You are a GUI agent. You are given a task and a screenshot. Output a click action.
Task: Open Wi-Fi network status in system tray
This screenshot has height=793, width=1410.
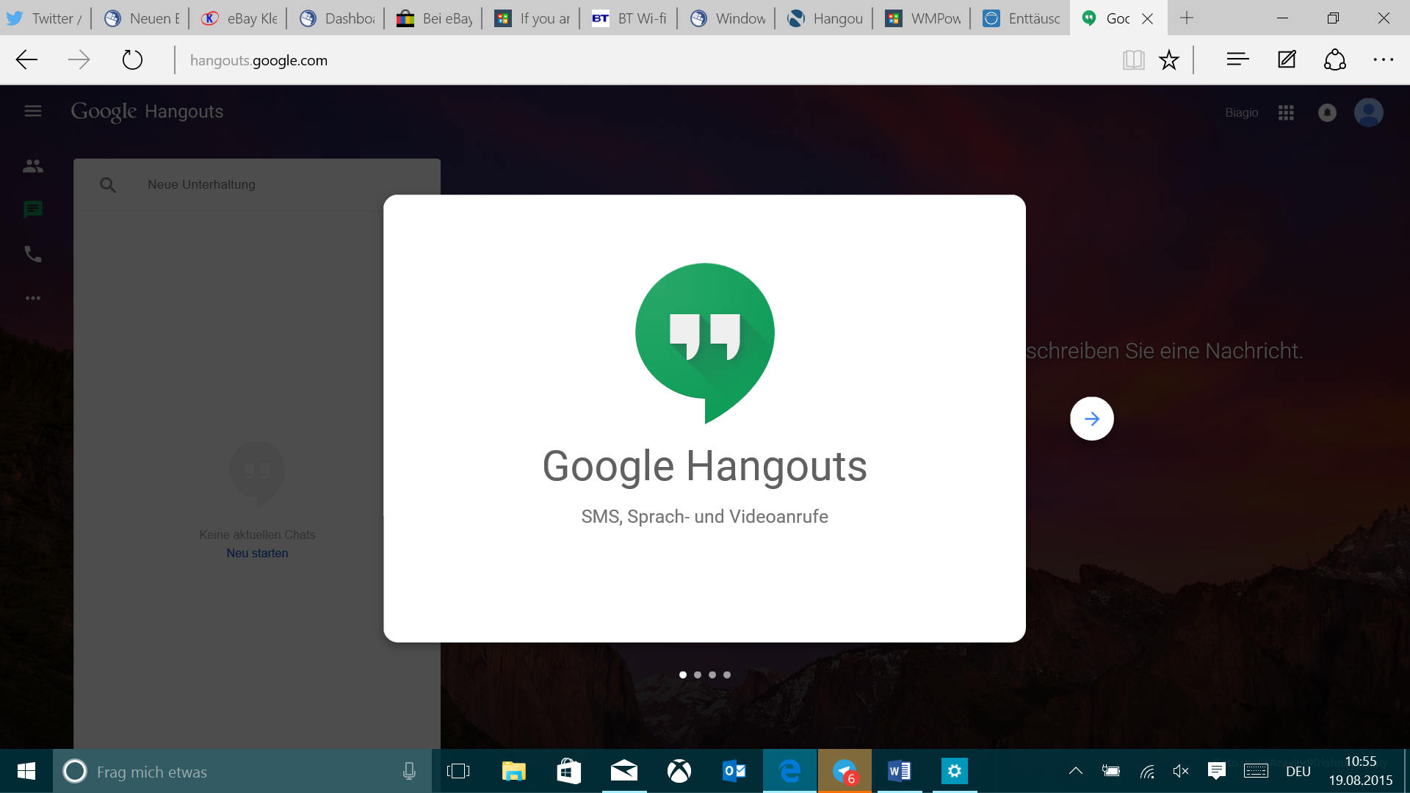[1147, 771]
